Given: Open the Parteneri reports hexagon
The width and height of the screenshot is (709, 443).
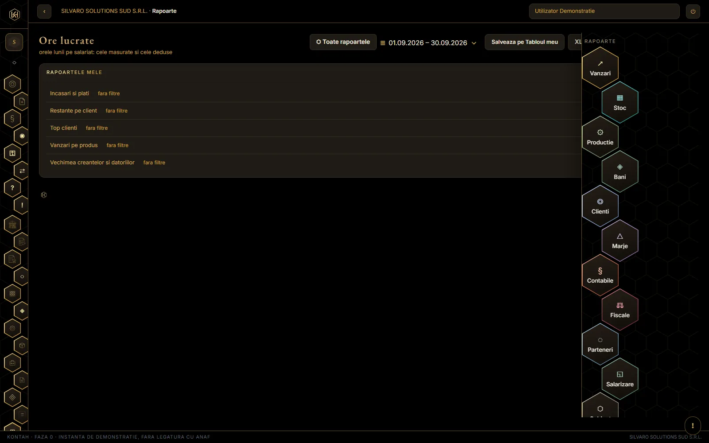Looking at the screenshot, I should tap(600, 344).
